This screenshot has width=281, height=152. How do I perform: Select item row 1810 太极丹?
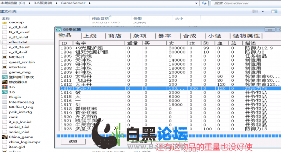pos(170,76)
